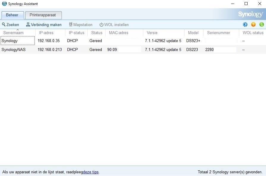Screen dimensions: 266x176
Task: Click Gereed status of the DS923+ row
Action: pyautogui.click(x=96, y=41)
